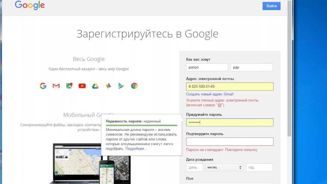Click the Придумайте пароль input field
This screenshot has height=184, width=327.
point(230,122)
